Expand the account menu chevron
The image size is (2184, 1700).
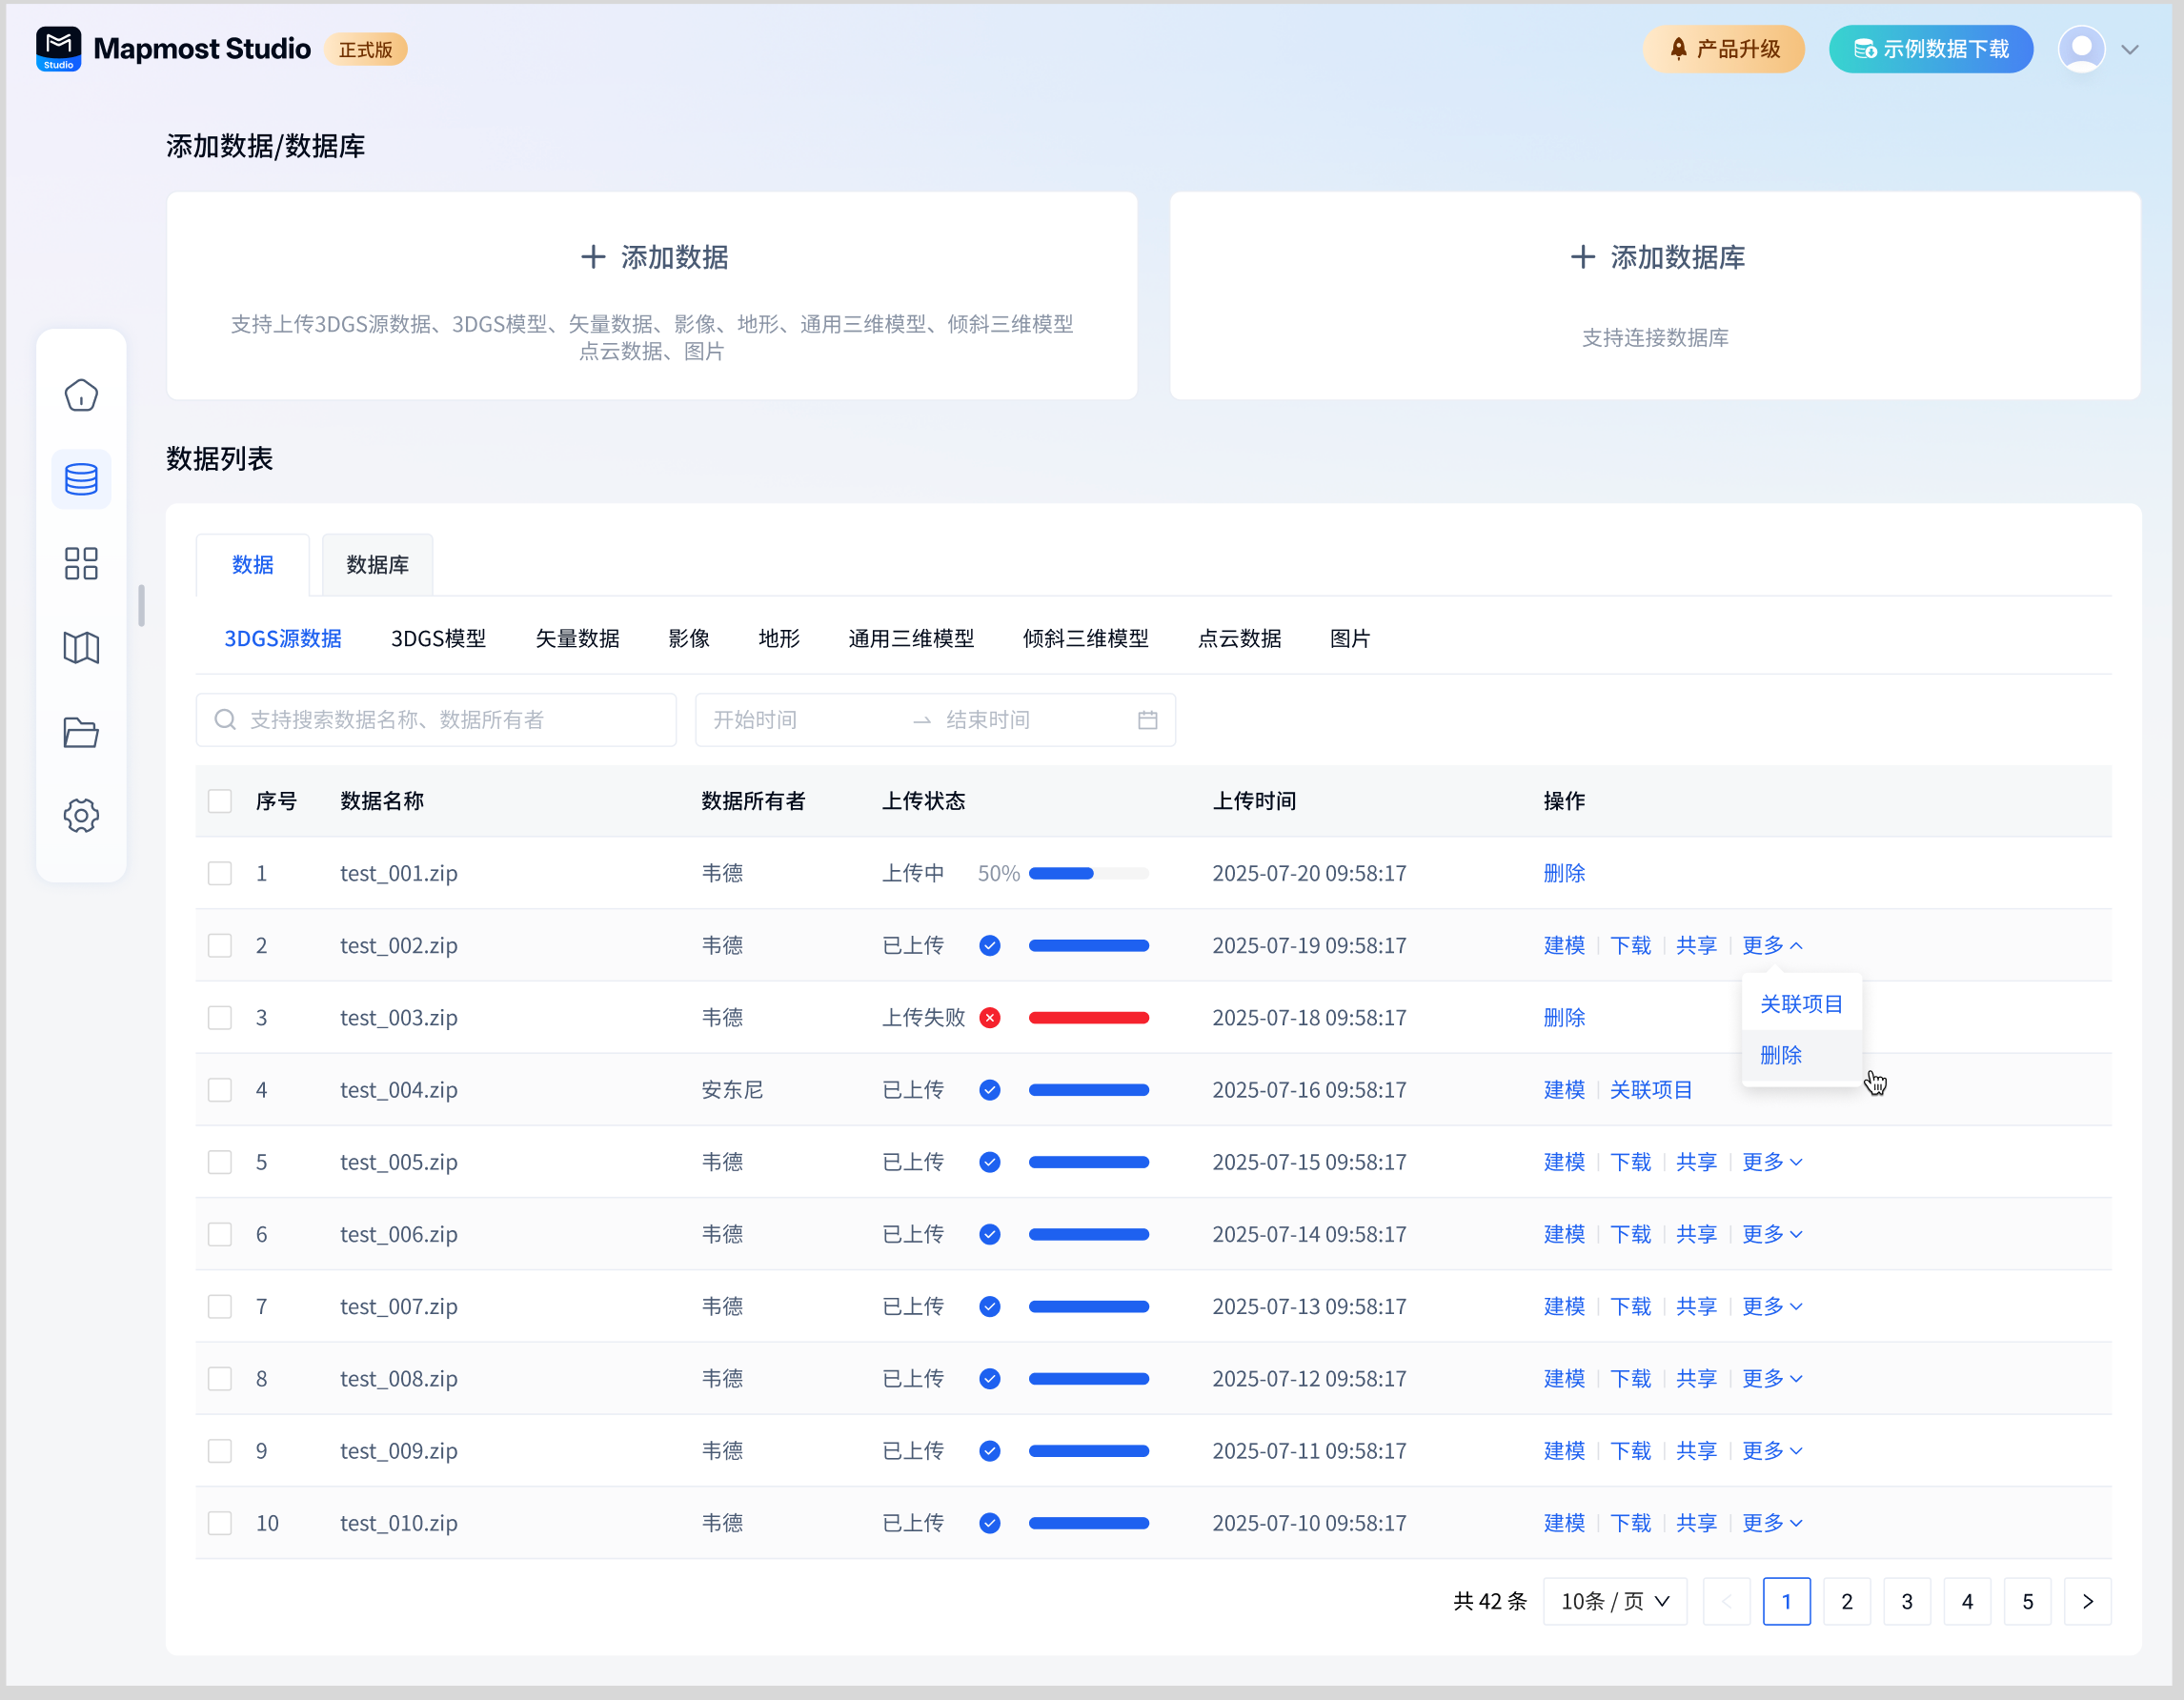(2130, 49)
